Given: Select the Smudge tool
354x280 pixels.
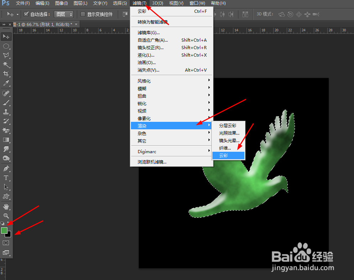Looking at the screenshot, I should point(6,149).
